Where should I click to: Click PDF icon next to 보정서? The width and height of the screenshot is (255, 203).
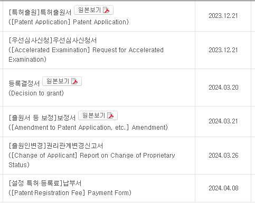coord(110,115)
